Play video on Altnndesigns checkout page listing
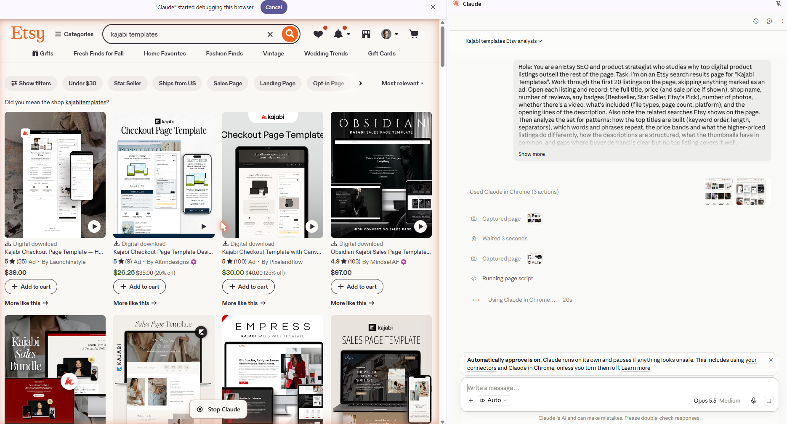Screen dimensions: 787x424 [203, 226]
